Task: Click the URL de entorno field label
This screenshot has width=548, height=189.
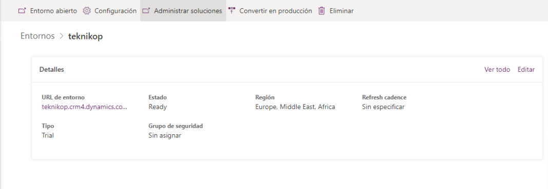Action: point(63,97)
